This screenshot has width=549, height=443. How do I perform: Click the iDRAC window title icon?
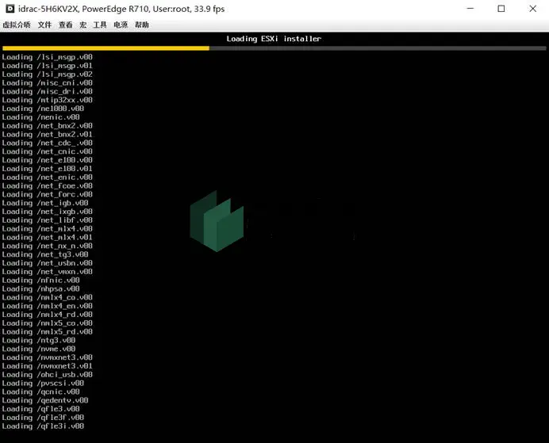[x=10, y=9]
